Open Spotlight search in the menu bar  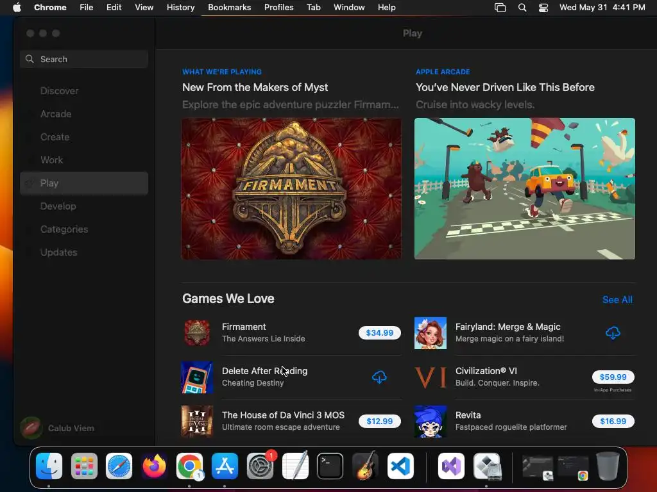point(522,8)
